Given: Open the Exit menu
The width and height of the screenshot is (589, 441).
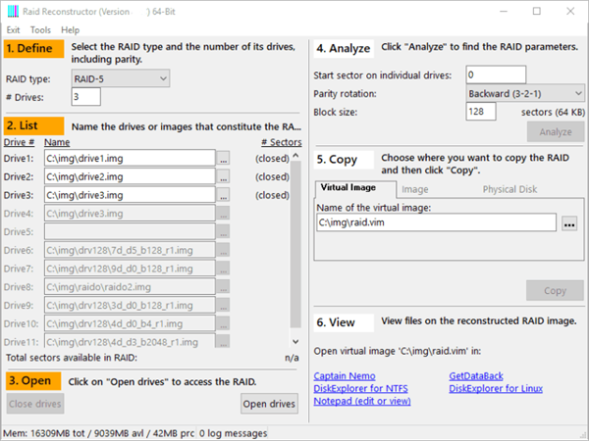Looking at the screenshot, I should point(13,30).
